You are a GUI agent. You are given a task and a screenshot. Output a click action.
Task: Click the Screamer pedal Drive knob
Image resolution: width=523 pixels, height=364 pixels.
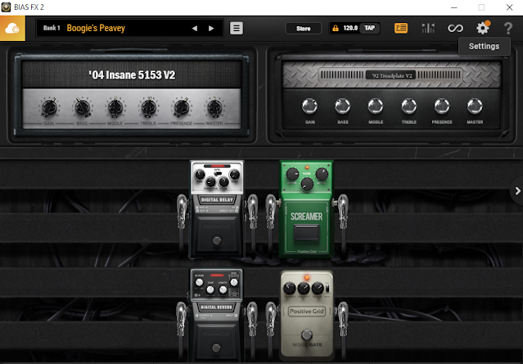pos(292,174)
